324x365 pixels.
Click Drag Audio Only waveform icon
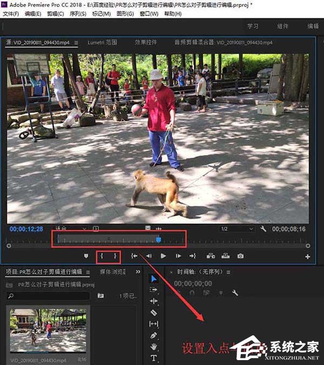coord(159,228)
